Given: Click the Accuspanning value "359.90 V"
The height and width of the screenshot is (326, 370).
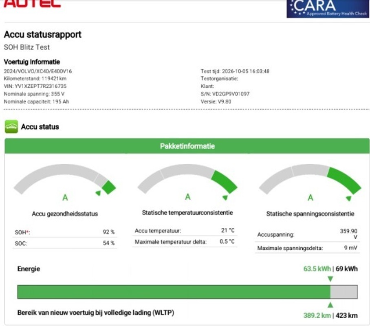Looking at the screenshot, I should pyautogui.click(x=348, y=234).
